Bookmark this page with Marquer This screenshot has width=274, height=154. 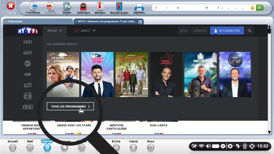pyautogui.click(x=100, y=8)
